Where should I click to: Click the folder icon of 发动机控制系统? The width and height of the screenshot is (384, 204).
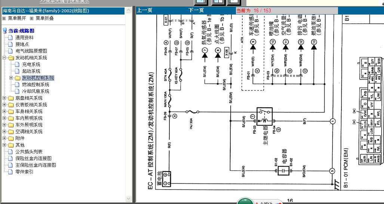click(18, 78)
